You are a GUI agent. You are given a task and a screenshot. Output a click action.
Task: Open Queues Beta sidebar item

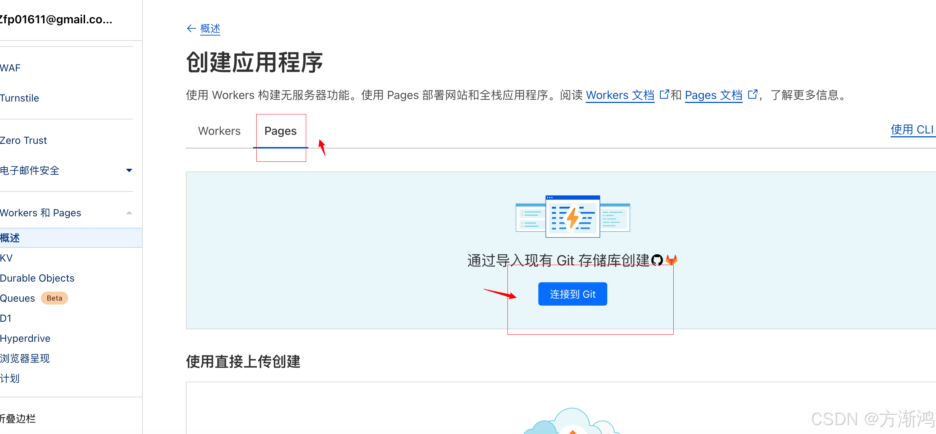[18, 298]
